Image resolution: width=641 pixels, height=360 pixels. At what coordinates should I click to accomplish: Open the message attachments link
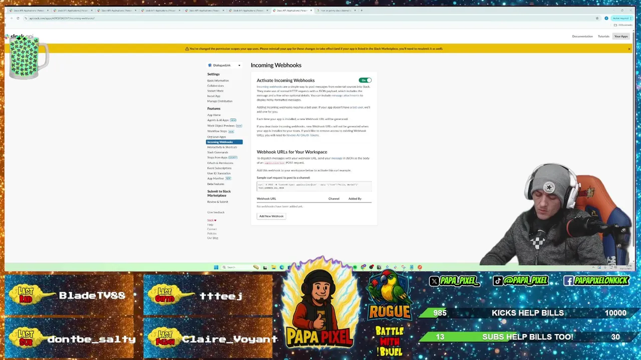[345, 95]
